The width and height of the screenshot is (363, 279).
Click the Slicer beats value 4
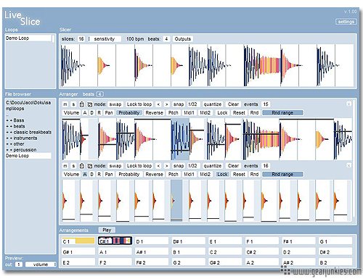(x=166, y=39)
